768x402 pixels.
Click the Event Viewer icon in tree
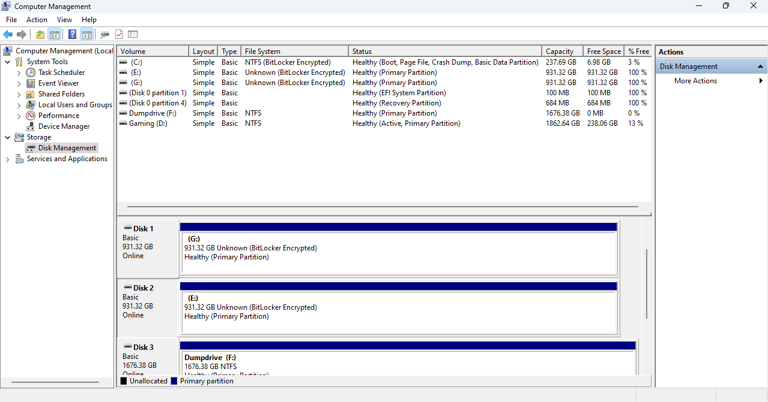tap(31, 83)
